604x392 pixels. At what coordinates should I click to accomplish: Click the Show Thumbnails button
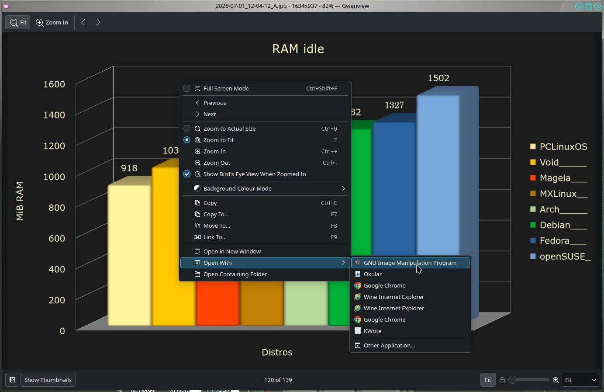tap(48, 380)
